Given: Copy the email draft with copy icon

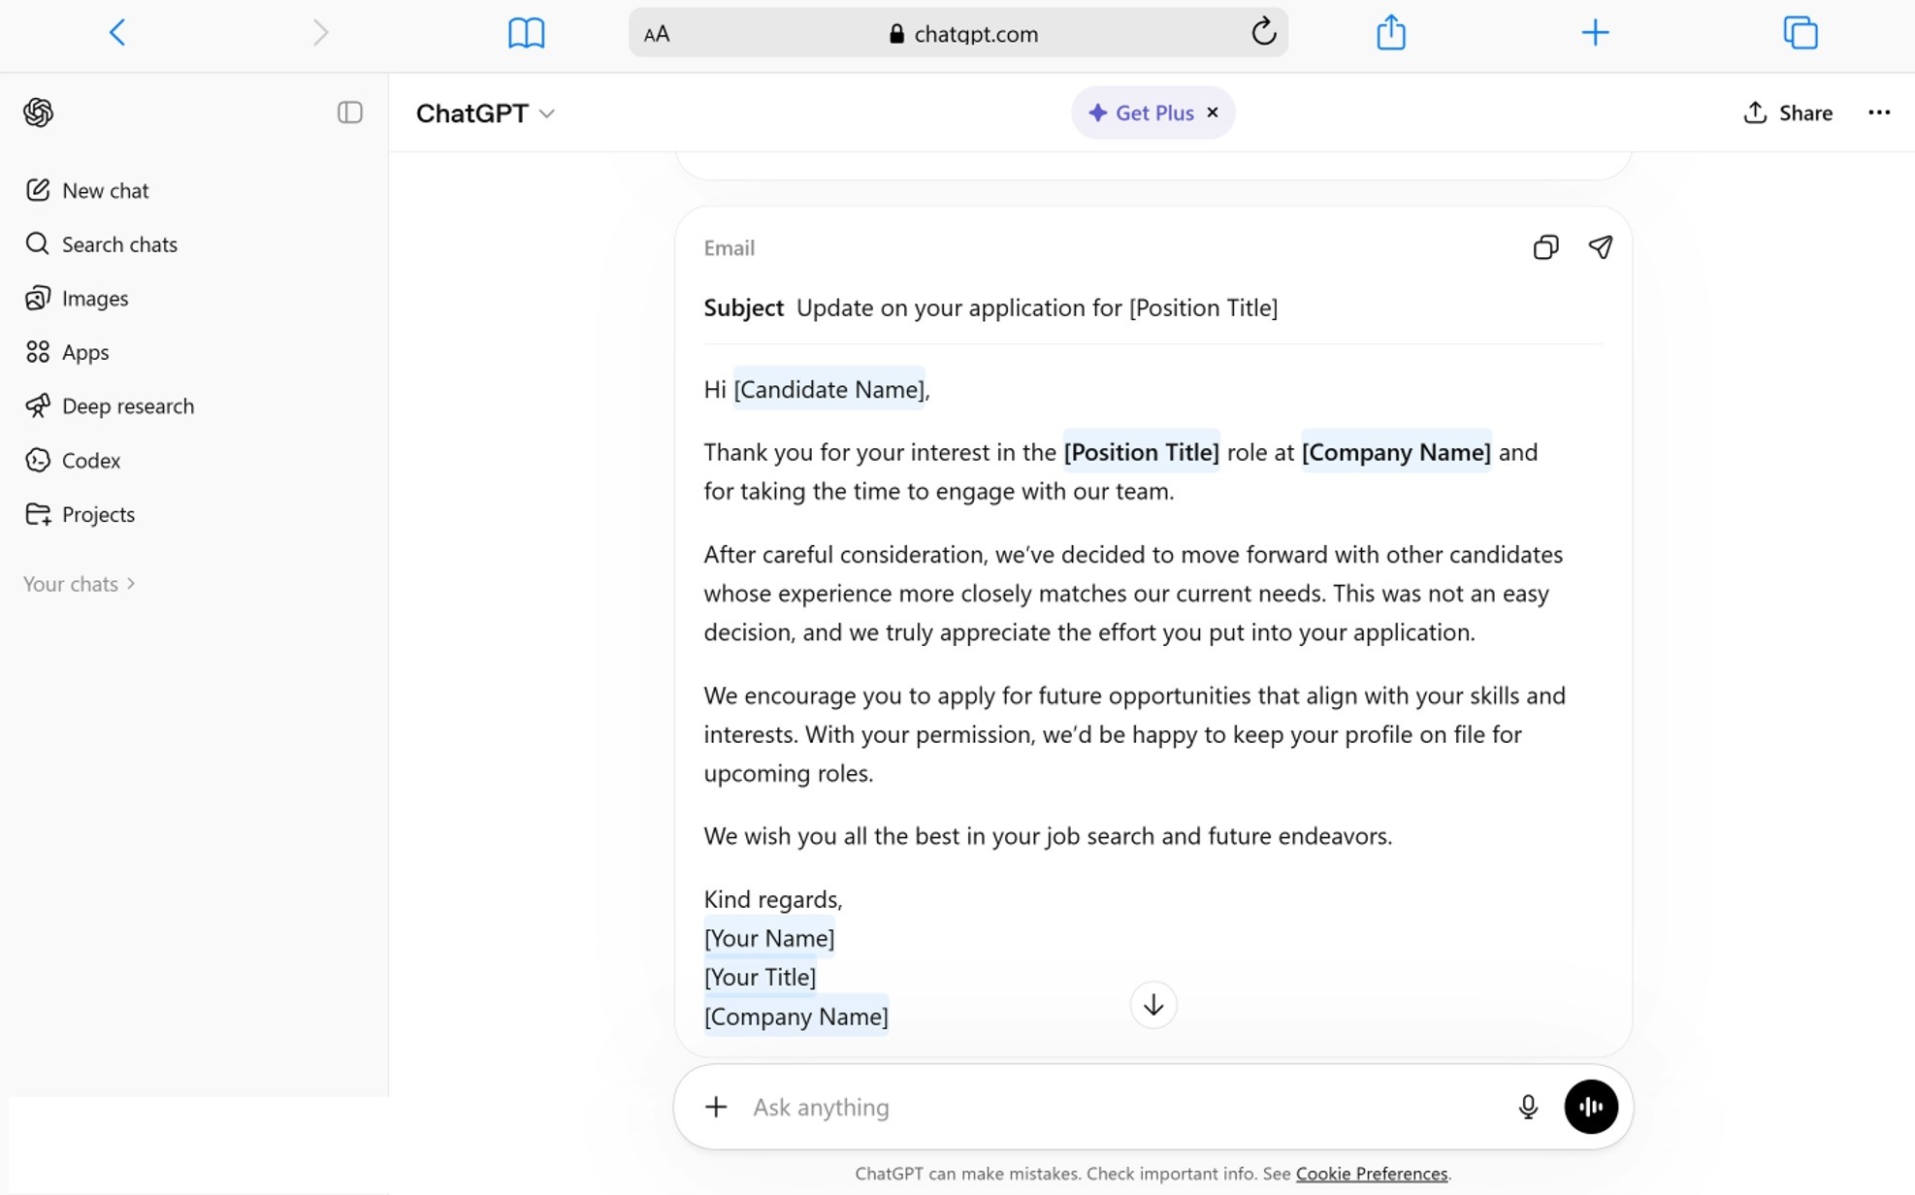Looking at the screenshot, I should 1545,247.
